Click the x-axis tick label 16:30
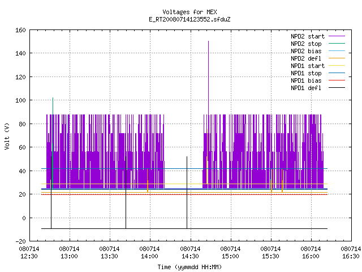 tap(351, 257)
